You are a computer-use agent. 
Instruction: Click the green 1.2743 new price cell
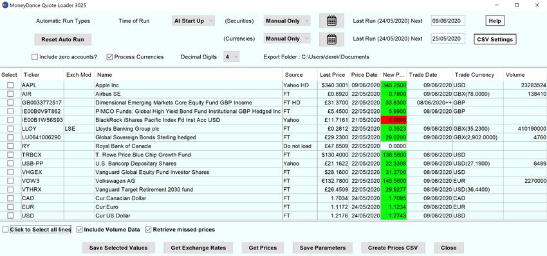tap(393, 216)
